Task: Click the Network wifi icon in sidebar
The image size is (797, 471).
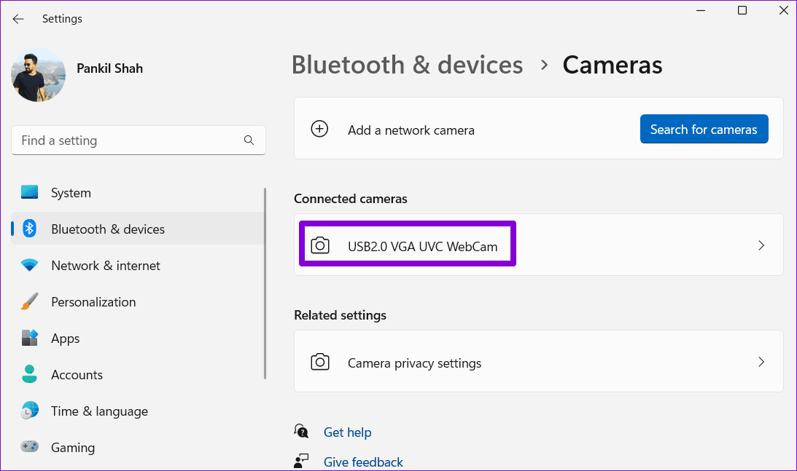Action: (29, 265)
